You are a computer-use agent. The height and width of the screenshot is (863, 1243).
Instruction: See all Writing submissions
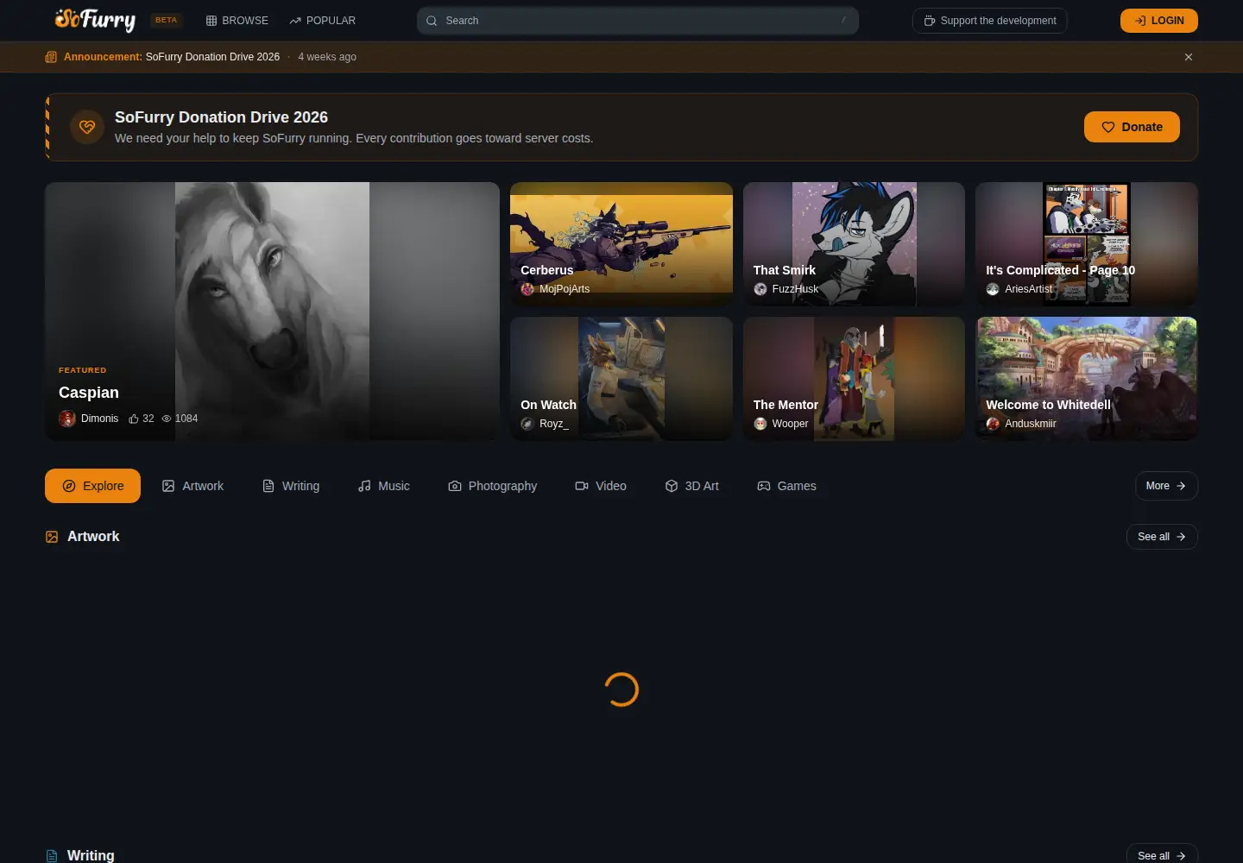(1162, 855)
